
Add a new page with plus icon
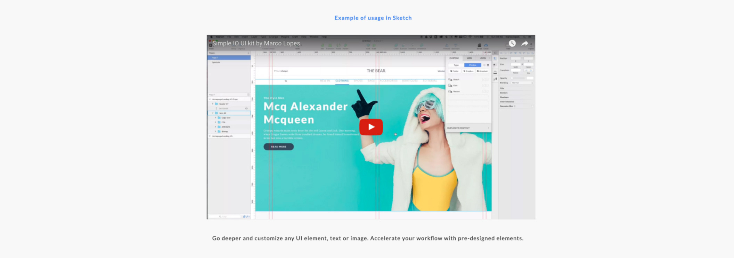tap(248, 53)
